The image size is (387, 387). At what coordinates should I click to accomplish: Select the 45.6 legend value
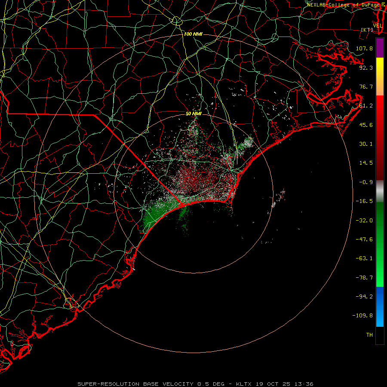(366, 125)
